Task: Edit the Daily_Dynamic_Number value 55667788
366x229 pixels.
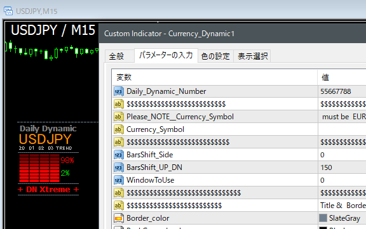Action: (x=342, y=91)
